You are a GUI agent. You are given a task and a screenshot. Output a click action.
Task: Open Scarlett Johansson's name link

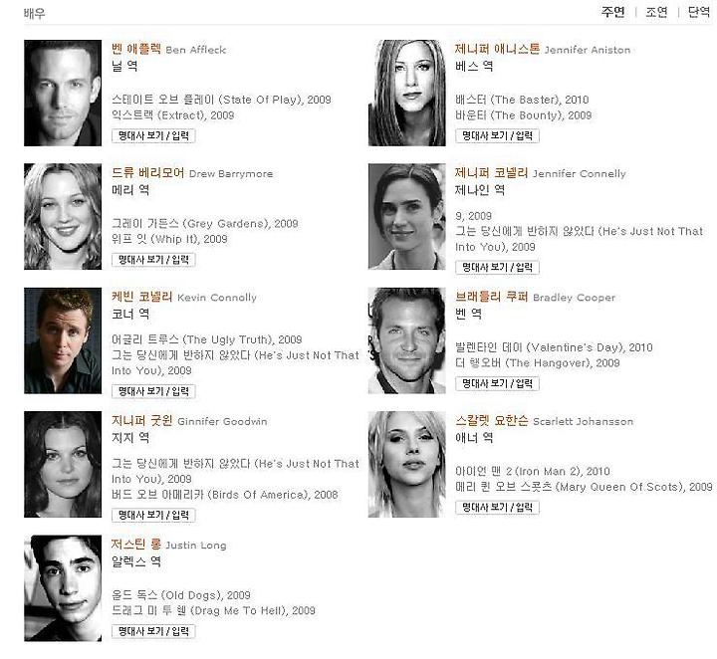click(544, 421)
